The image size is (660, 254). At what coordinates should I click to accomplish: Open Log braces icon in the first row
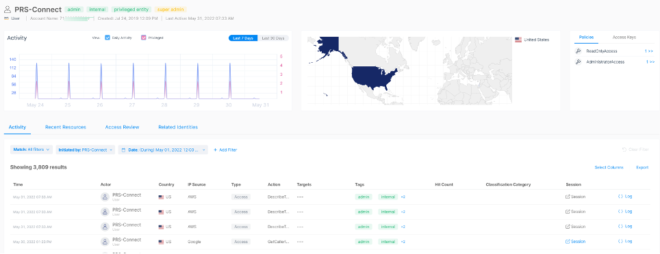tap(620, 196)
